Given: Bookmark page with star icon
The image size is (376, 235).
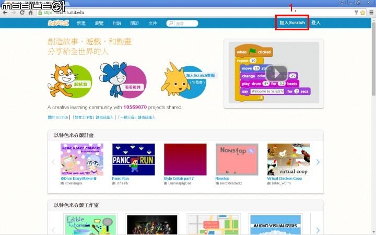Looking at the screenshot, I should pos(362,13).
